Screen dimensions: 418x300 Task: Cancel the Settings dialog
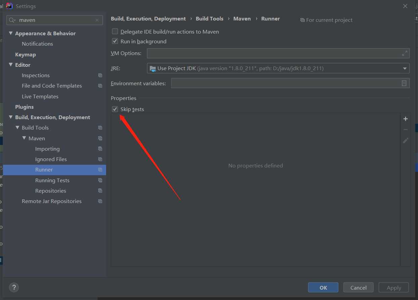coord(359,288)
